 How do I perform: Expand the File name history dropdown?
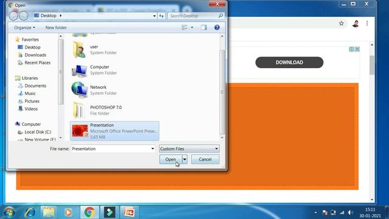(x=153, y=148)
